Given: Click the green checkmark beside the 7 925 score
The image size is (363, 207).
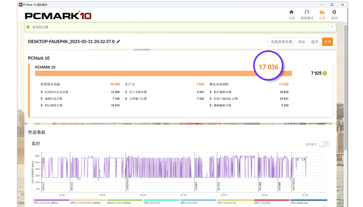Looking at the screenshot, I should (325, 73).
